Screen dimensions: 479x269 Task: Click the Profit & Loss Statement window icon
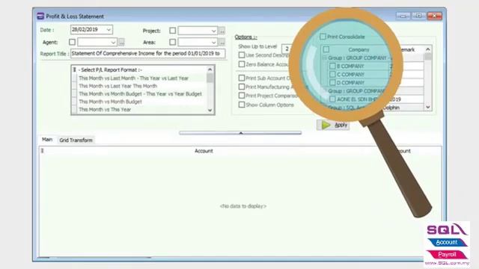coord(40,16)
